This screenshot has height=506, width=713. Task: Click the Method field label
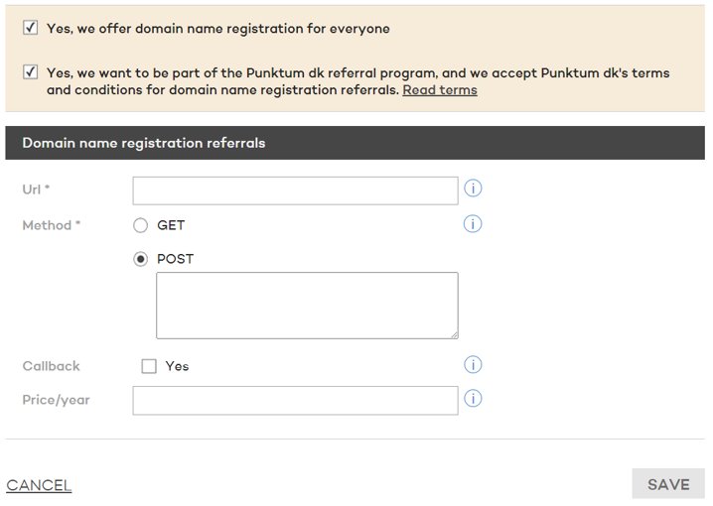51,225
